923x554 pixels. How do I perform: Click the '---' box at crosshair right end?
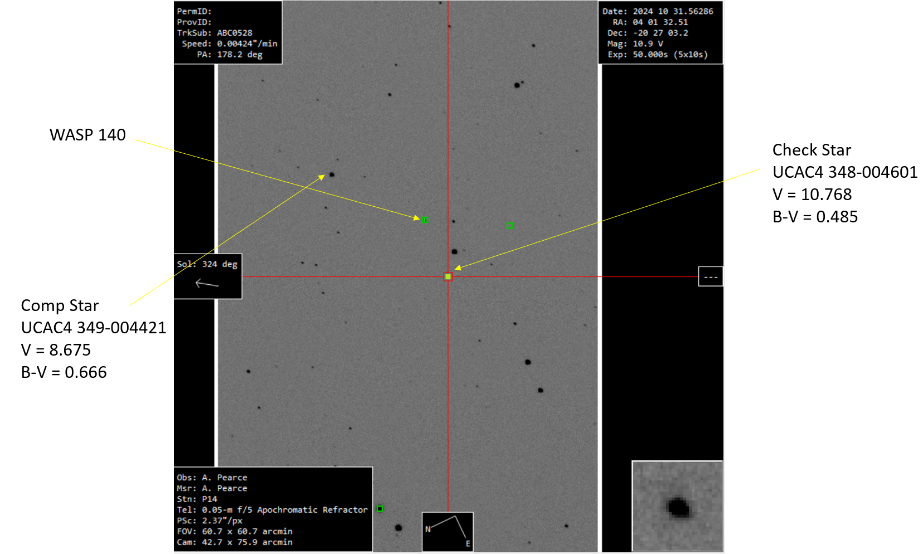[710, 276]
